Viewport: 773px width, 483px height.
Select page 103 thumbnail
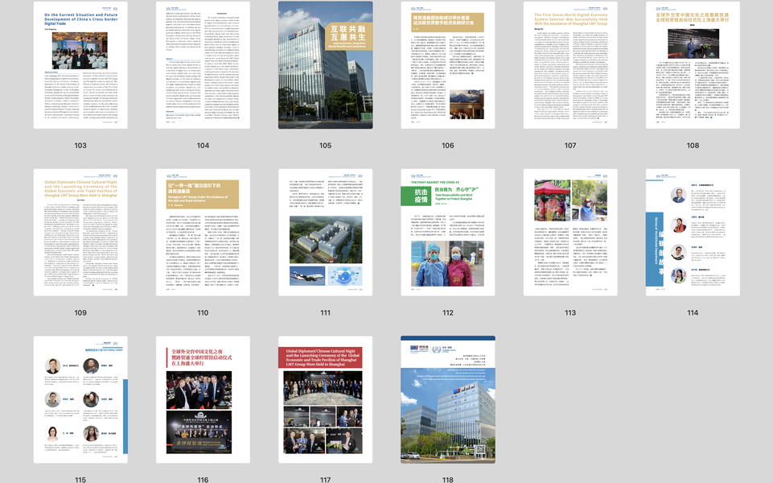[80, 65]
